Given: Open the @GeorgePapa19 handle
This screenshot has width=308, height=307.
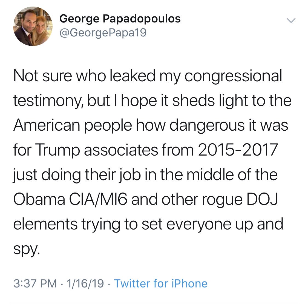Looking at the screenshot, I should (x=103, y=33).
